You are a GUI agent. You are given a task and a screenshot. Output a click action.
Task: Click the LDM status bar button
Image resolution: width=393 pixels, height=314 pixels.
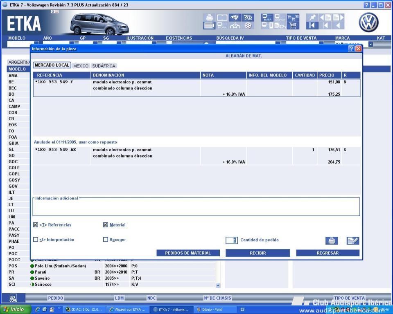pos(119,298)
